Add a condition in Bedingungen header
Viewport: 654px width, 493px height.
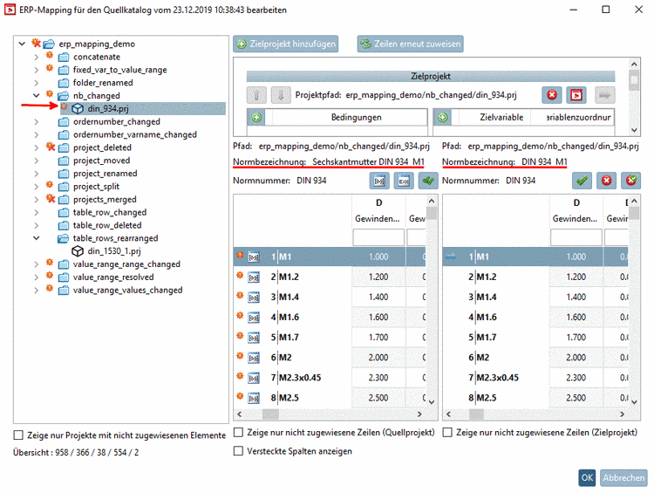[x=256, y=117]
